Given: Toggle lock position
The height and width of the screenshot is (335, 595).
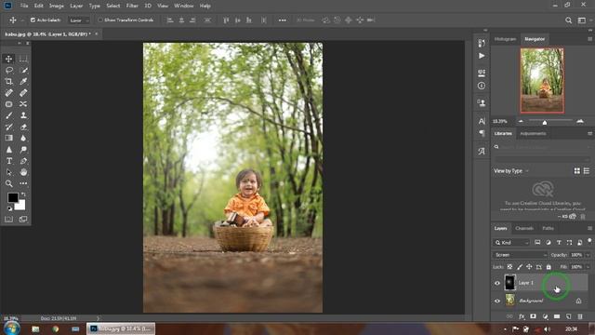Looking at the screenshot, I should click(x=529, y=267).
